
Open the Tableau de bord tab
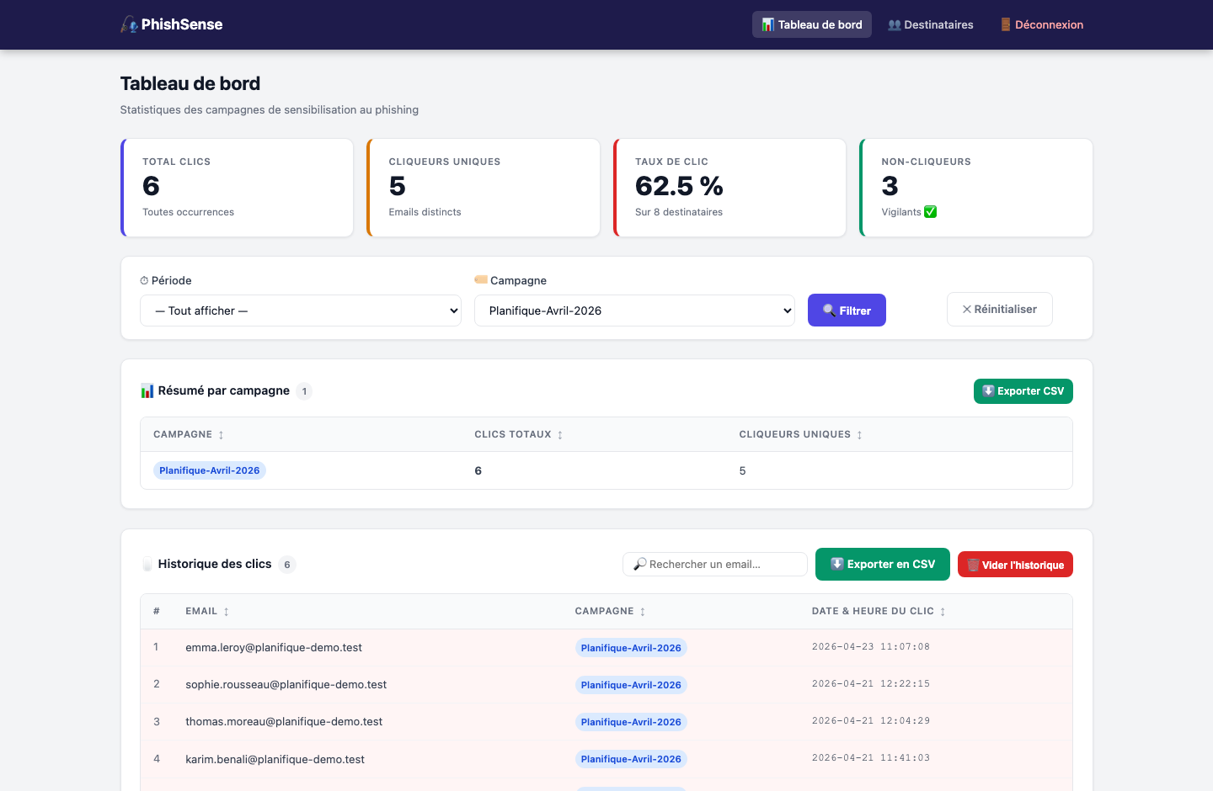812,24
